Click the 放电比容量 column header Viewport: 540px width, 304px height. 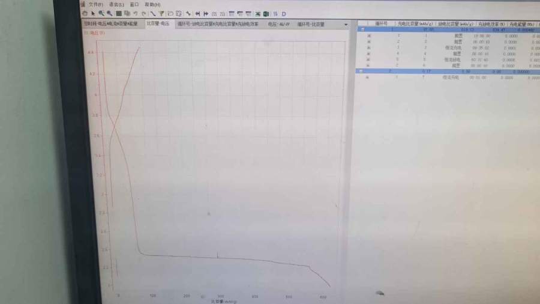[x=455, y=24]
